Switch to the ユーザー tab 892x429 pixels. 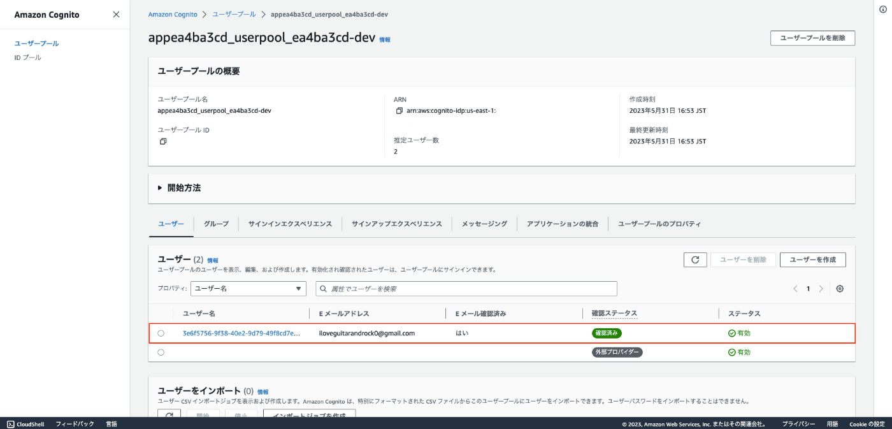pos(171,224)
